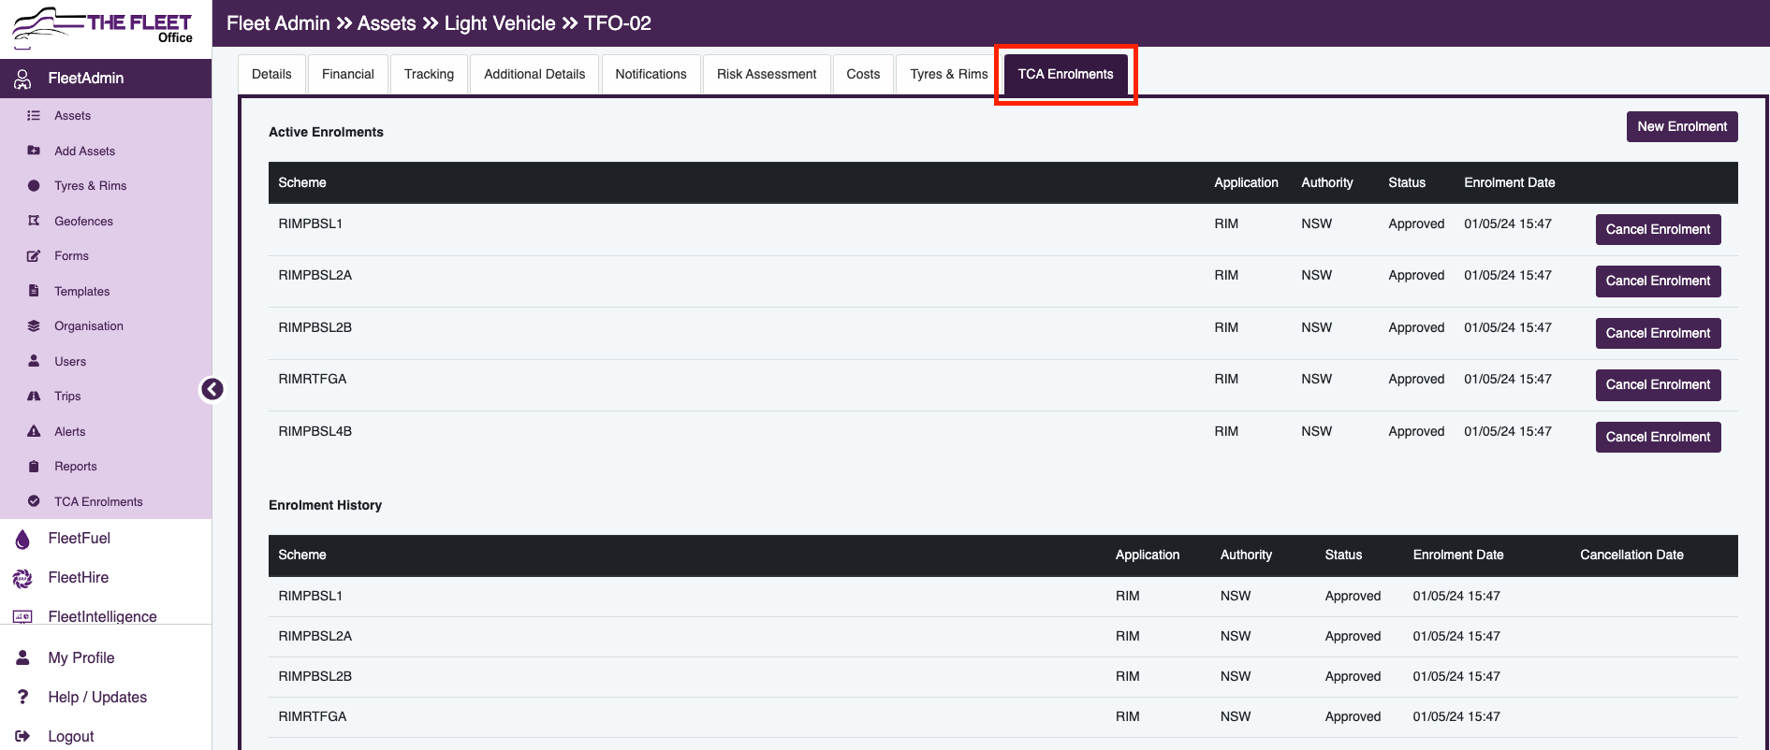Open the Details tab

[x=271, y=74]
